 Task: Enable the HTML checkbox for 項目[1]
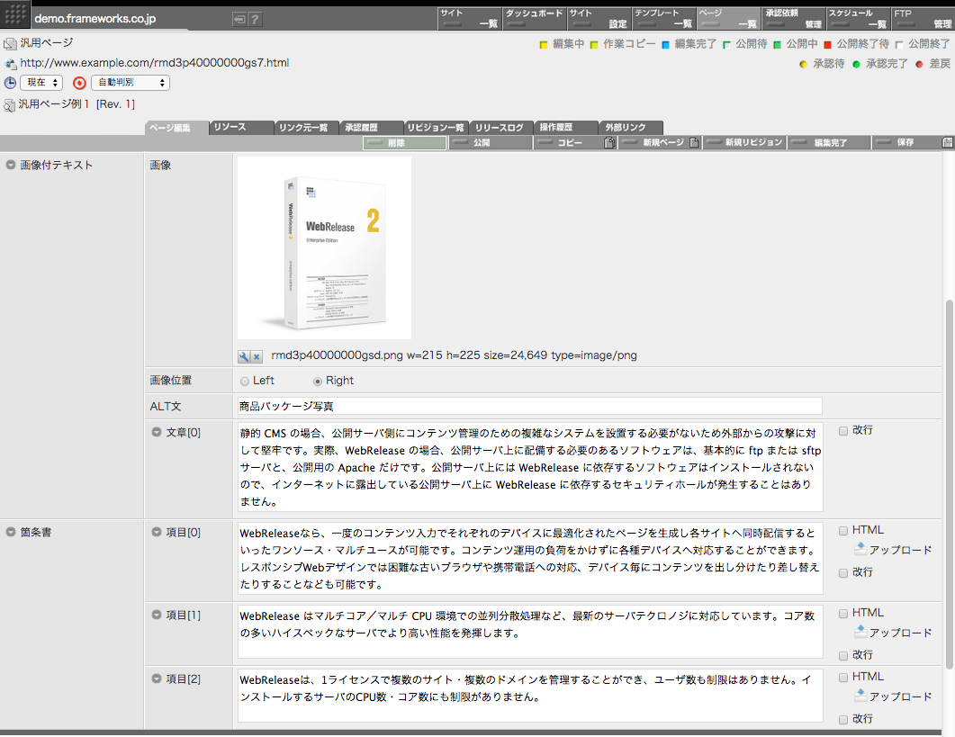click(x=843, y=614)
